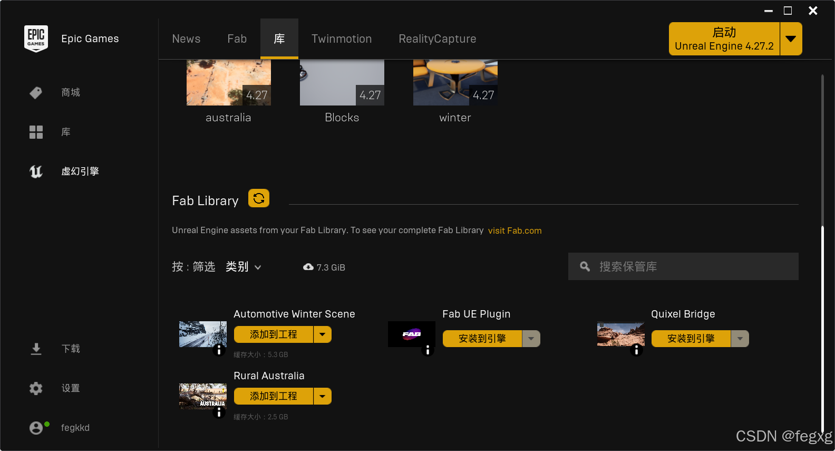Click the 7.3 GiB storage text
The height and width of the screenshot is (451, 835).
pos(331,267)
